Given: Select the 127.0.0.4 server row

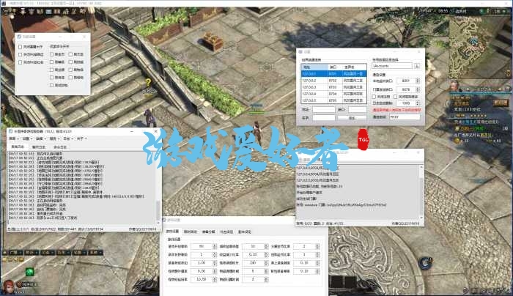Looking at the screenshot, I should coord(333,94).
